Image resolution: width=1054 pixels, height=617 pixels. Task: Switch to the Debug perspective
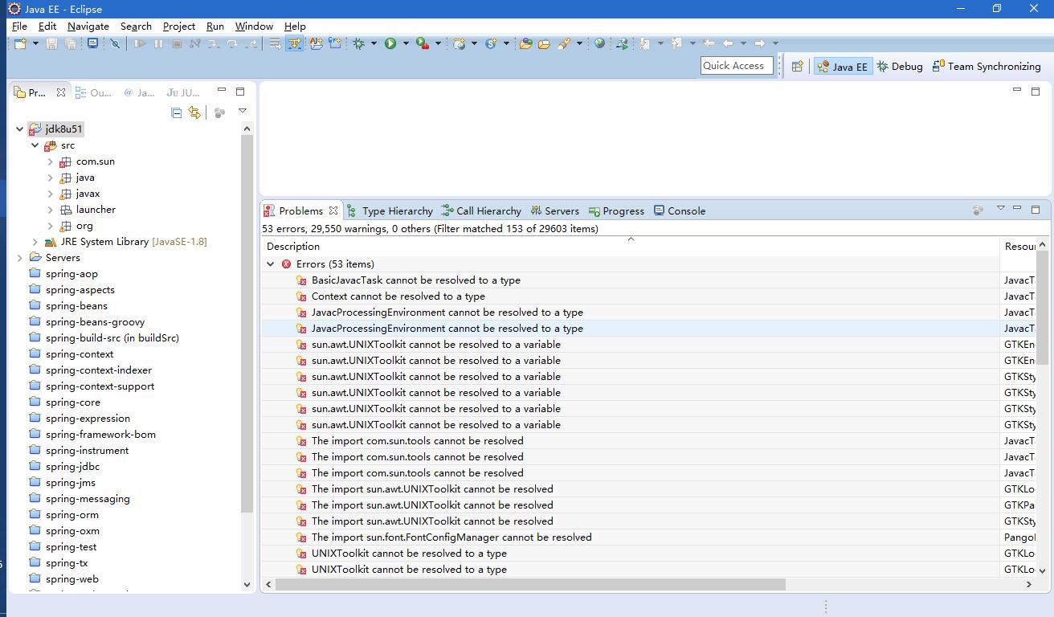(x=900, y=67)
